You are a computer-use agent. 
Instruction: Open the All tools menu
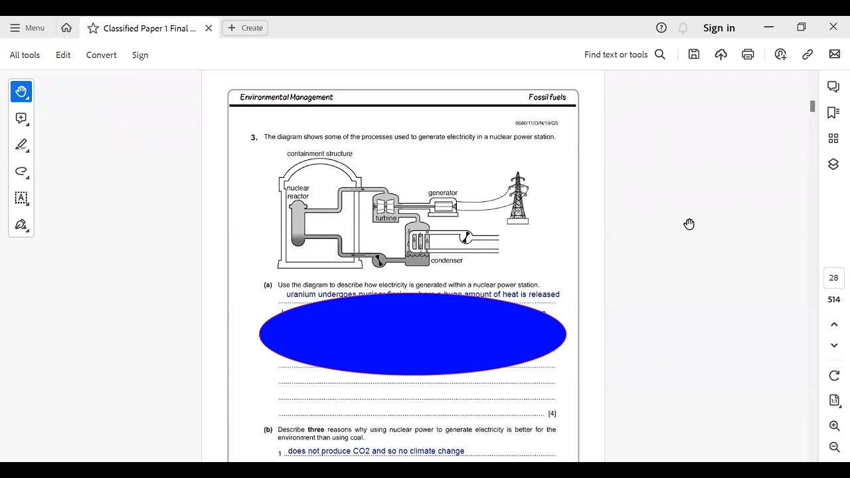tap(25, 55)
